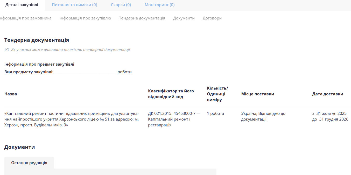
Task: Click the external-link icon beside the participant hint
Action: (7, 50)
